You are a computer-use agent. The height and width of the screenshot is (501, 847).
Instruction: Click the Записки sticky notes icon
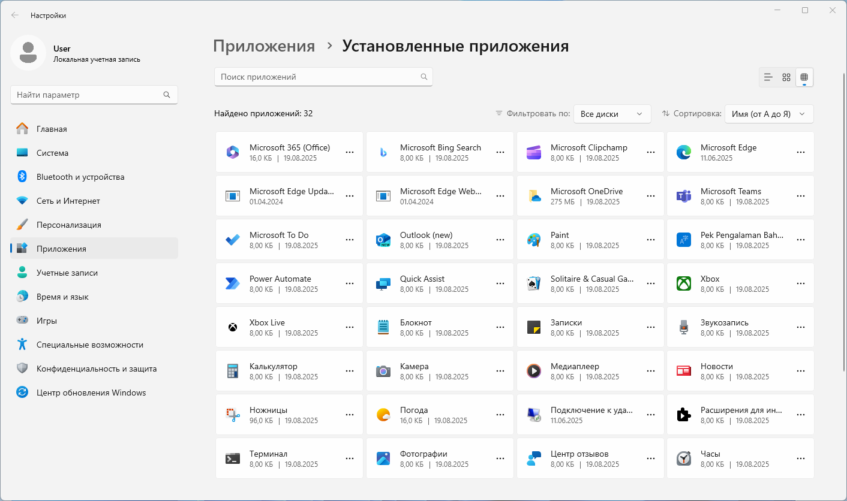(x=533, y=327)
